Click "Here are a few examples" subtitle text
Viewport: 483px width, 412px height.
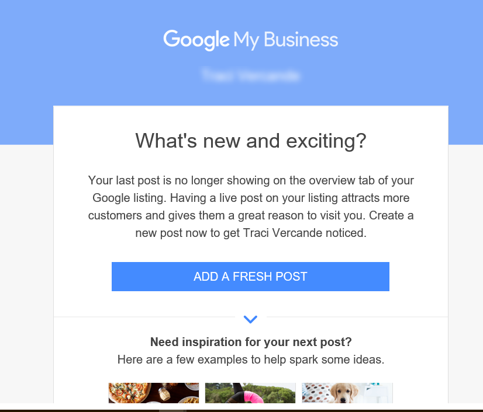[251, 359]
